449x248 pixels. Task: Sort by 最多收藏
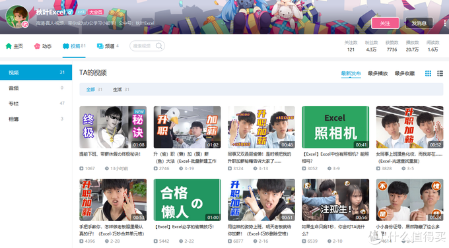pyautogui.click(x=405, y=73)
